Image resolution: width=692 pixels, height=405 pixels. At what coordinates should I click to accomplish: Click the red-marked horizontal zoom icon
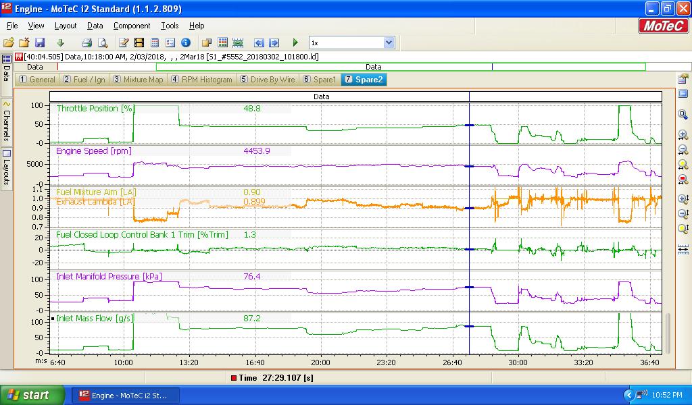click(683, 180)
